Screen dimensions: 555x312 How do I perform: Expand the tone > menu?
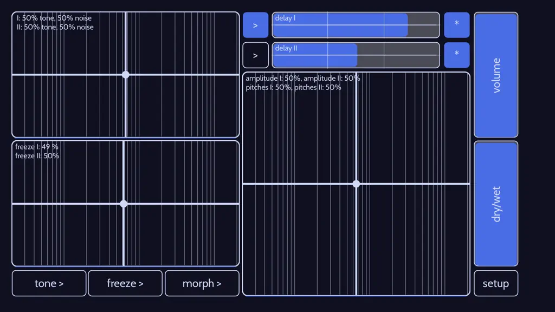tap(49, 283)
